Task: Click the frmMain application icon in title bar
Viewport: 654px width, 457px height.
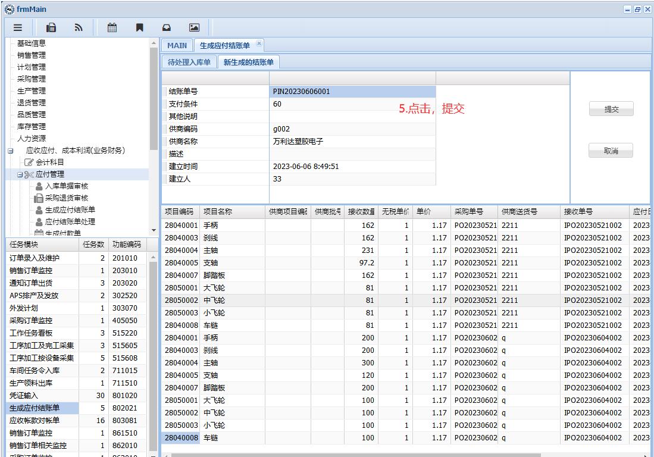Action: click(9, 9)
